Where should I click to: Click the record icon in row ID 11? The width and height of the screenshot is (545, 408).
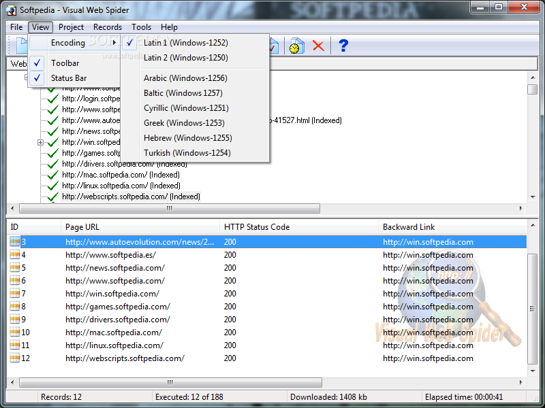tap(14, 345)
